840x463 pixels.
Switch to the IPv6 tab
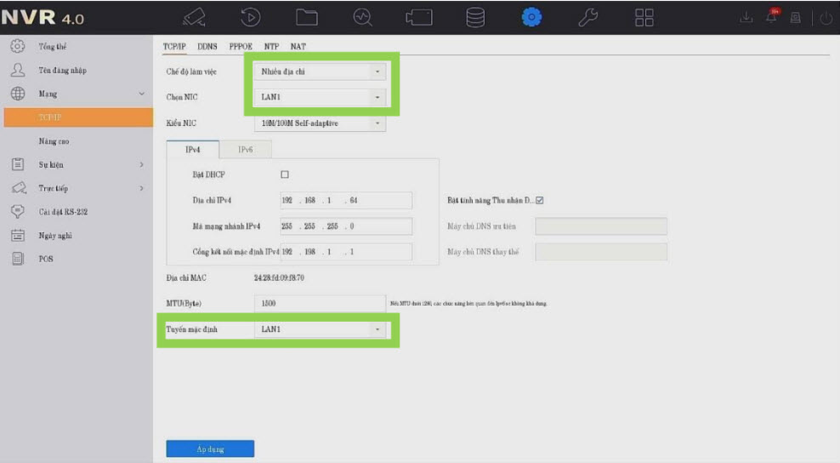[x=246, y=149]
